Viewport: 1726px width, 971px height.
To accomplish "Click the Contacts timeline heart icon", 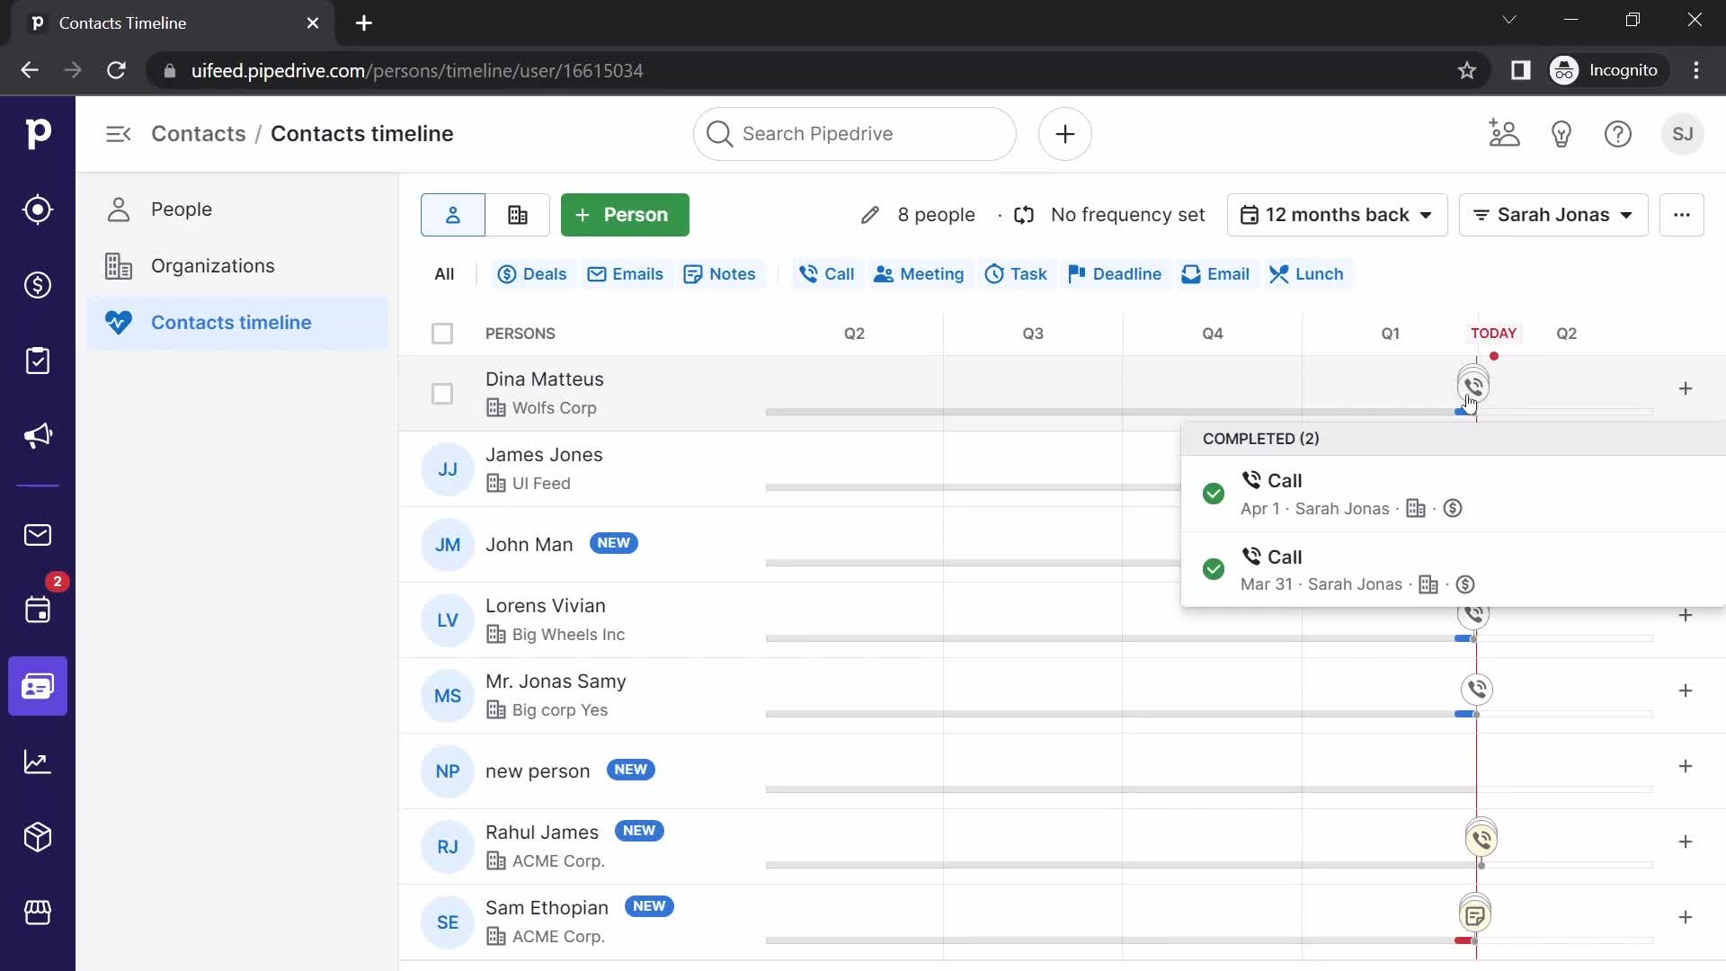I will coord(118,323).
